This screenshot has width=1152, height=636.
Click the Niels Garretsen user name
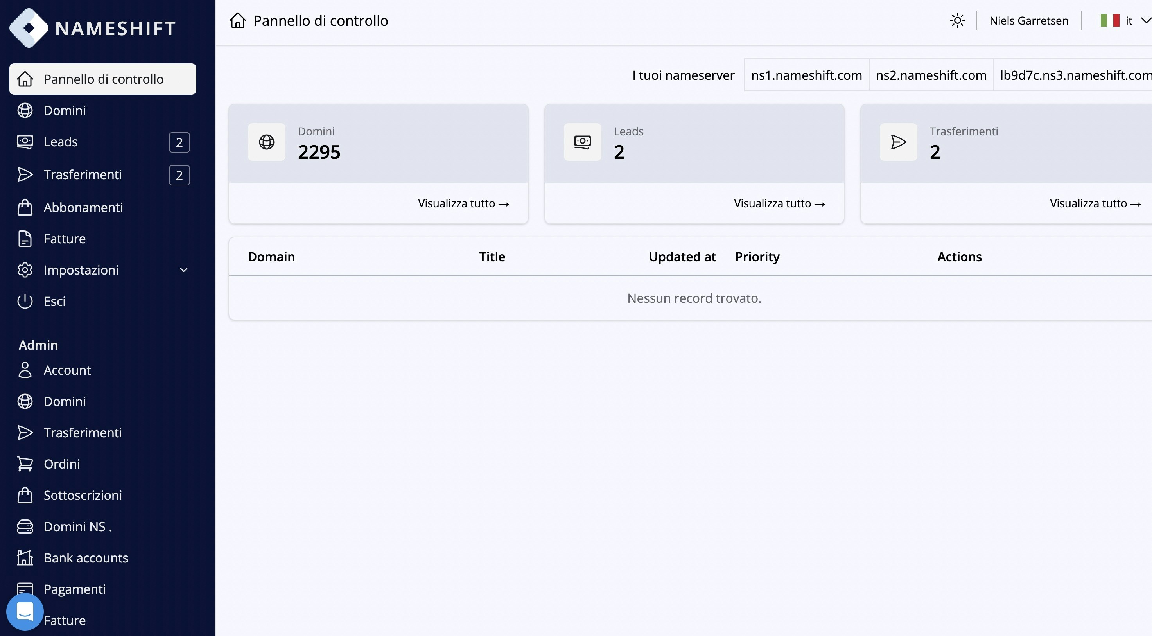coord(1028,21)
